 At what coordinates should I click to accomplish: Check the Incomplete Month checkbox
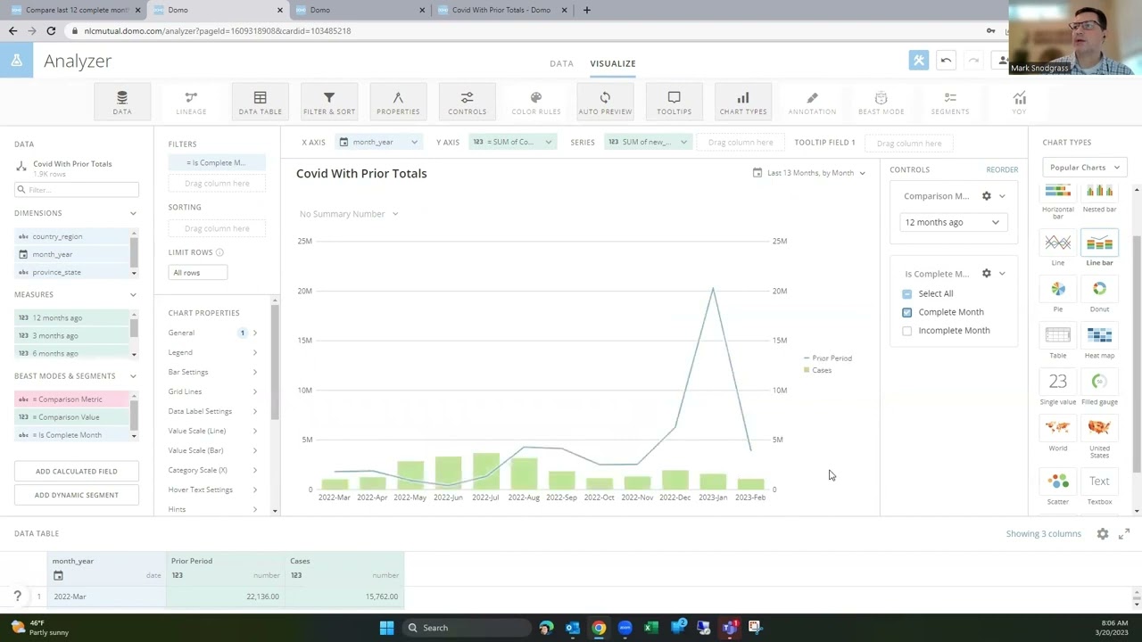907,331
